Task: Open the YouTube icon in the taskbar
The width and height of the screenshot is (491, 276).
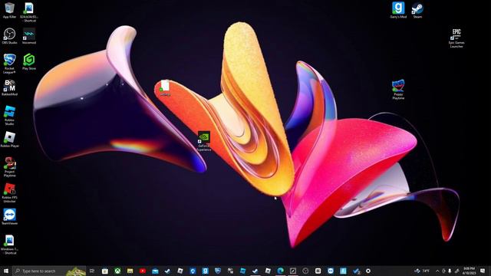Action: click(x=143, y=271)
